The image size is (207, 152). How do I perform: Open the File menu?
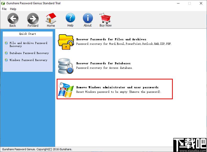pyautogui.click(x=4, y=9)
